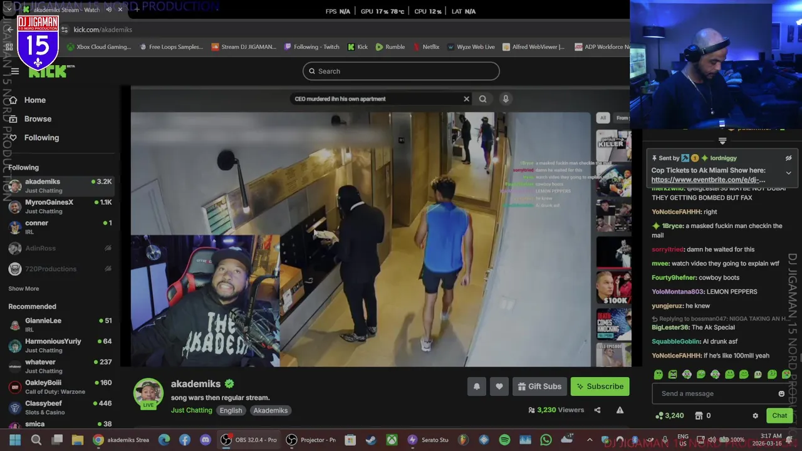
Task: Report the stream via warning icon
Action: (x=620, y=410)
